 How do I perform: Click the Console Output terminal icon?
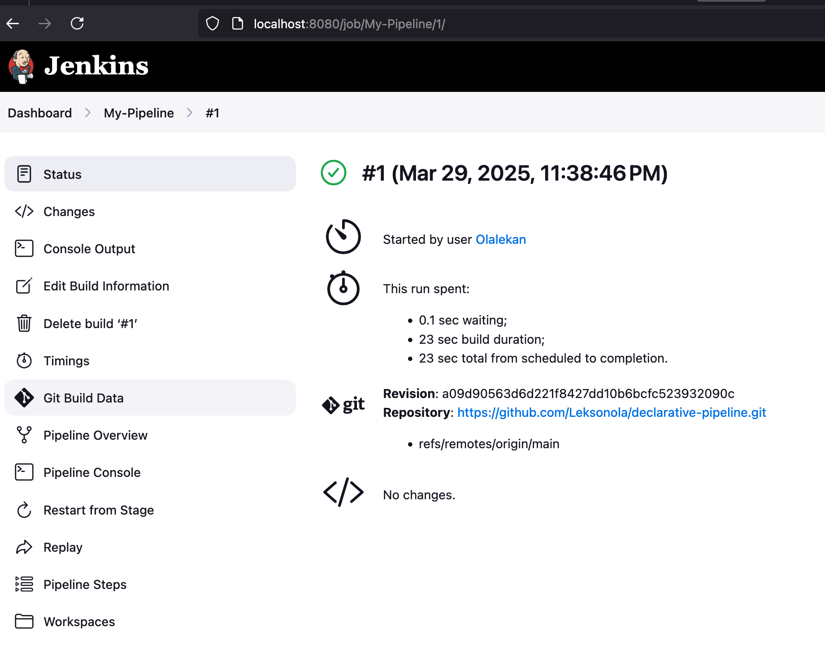coord(24,248)
